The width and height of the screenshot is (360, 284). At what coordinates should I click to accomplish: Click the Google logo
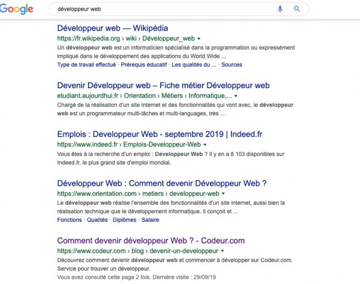tap(17, 9)
